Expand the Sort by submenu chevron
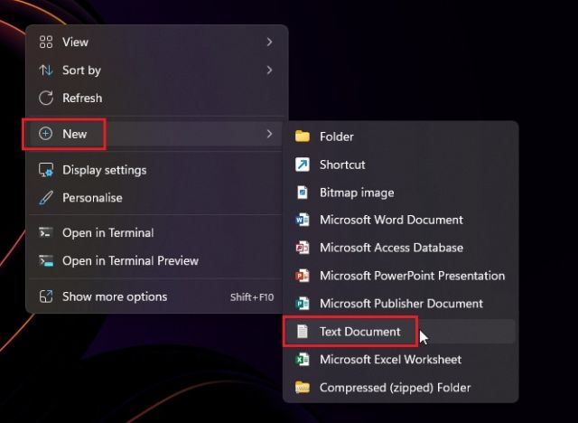The width and height of the screenshot is (578, 423). (269, 70)
